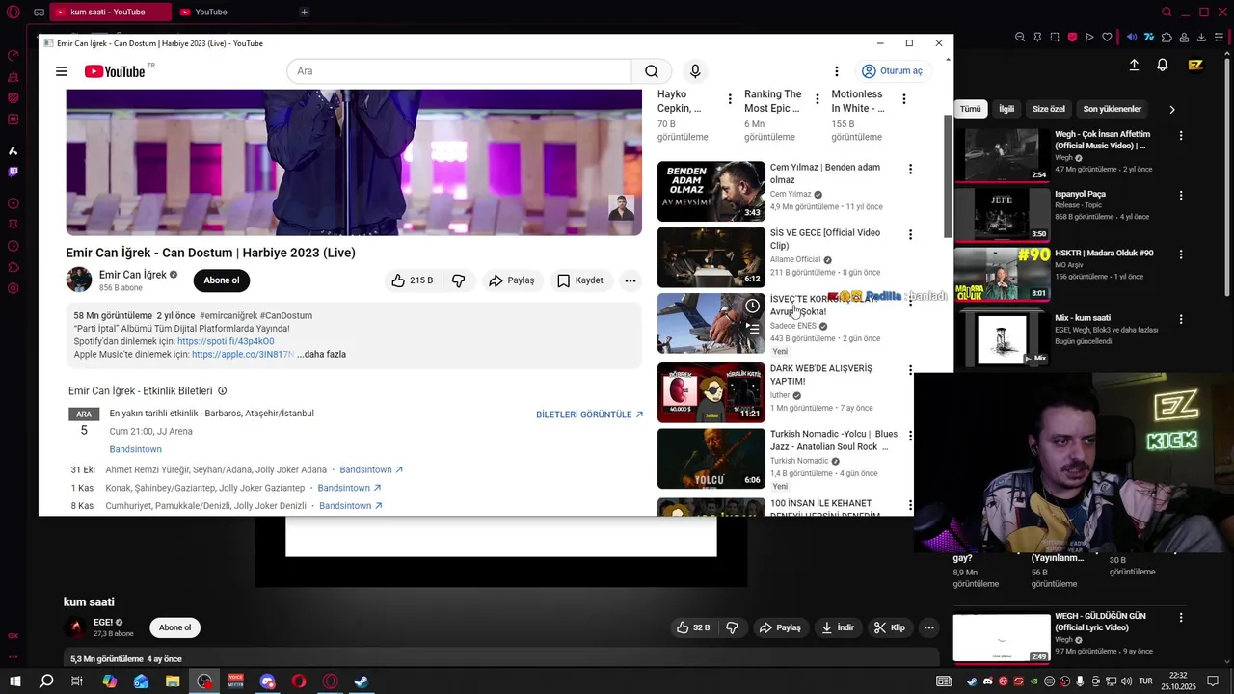Select the İlgili filter chip

(x=1006, y=109)
